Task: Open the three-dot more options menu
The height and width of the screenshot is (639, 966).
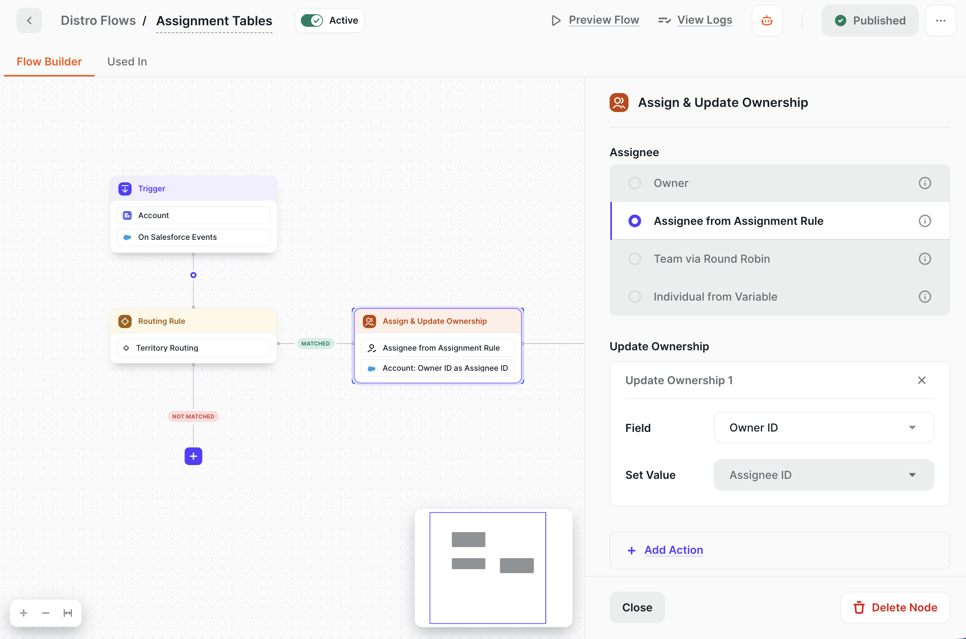Action: pos(940,21)
